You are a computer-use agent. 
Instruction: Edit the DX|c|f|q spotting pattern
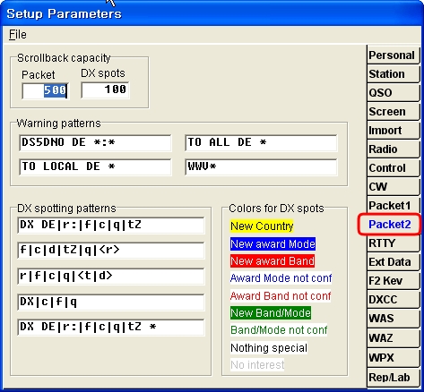point(111,303)
